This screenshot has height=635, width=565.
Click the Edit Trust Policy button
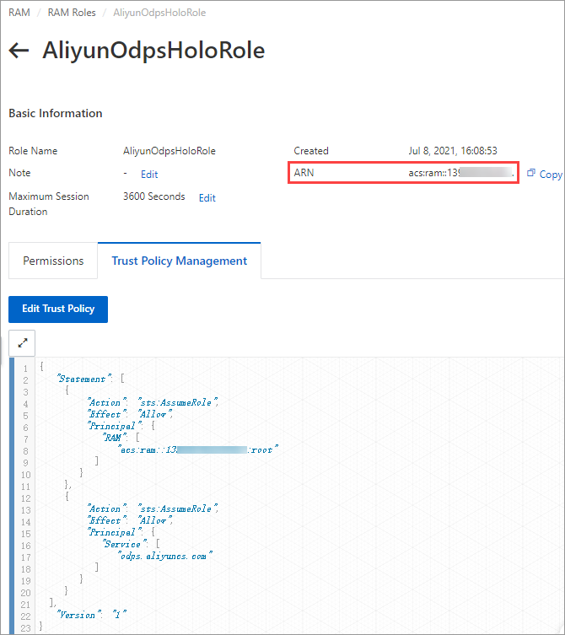click(58, 309)
